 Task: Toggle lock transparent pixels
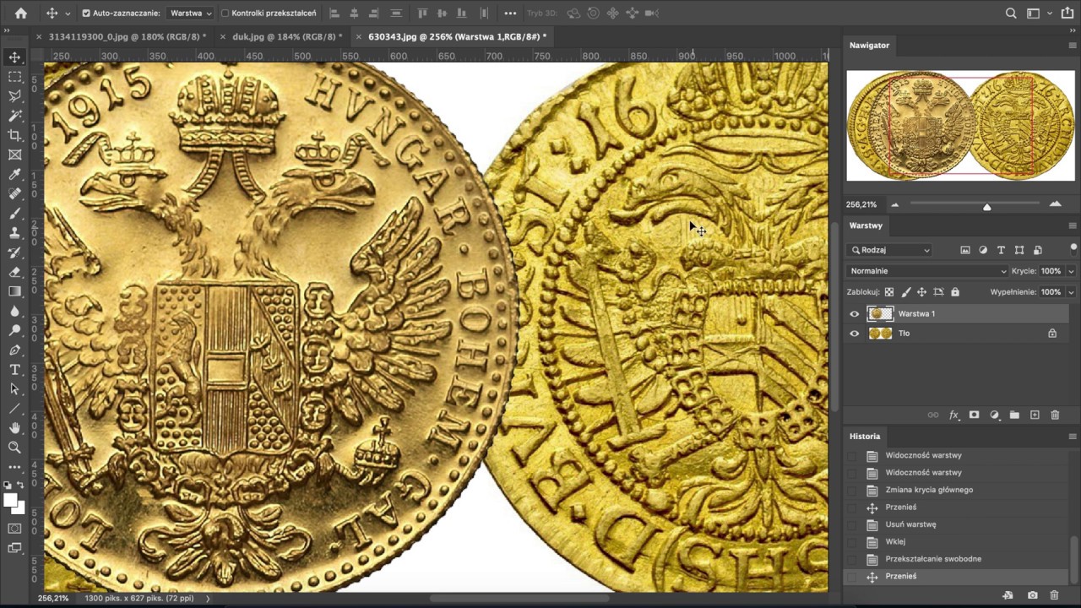click(889, 292)
